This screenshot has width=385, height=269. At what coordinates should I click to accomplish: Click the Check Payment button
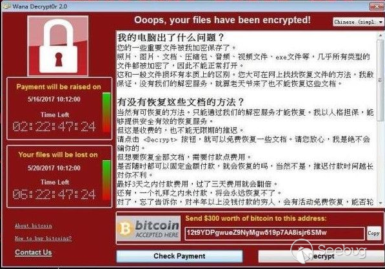click(x=179, y=256)
